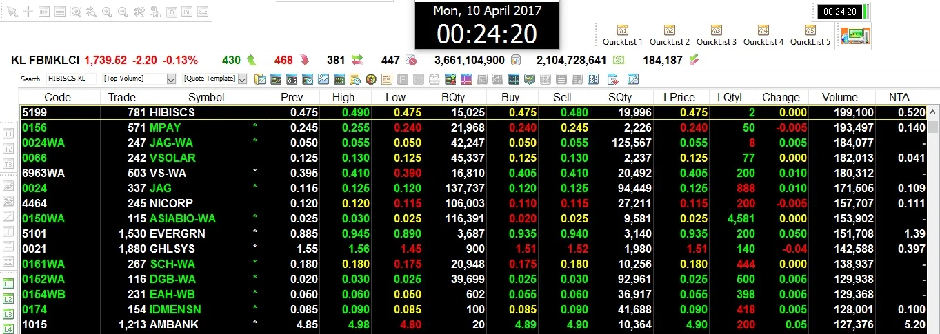
Task: Expand the Quote Template dropdown
Action: pyautogui.click(x=215, y=79)
